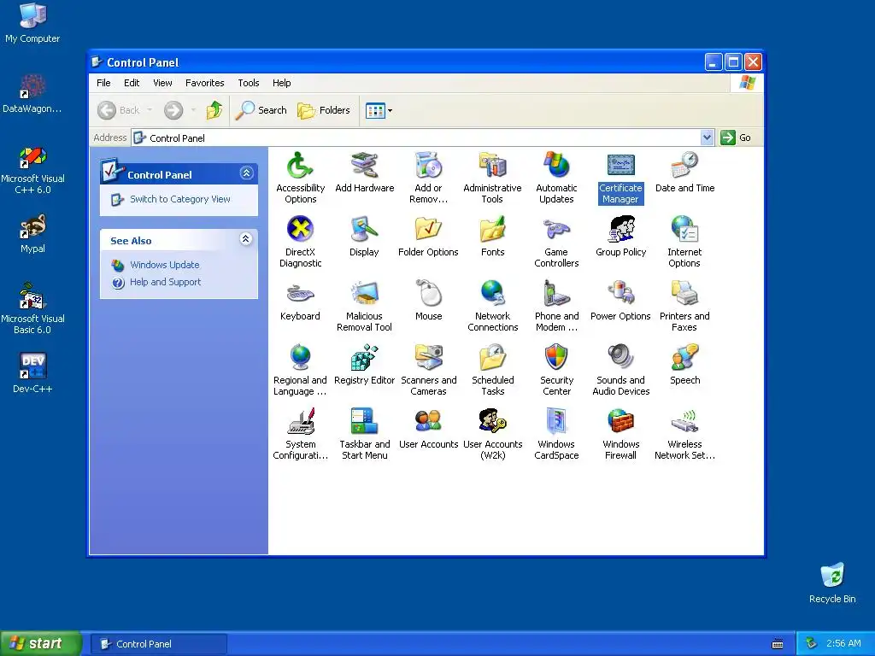Select the Certificate Manager icon

coord(620,178)
